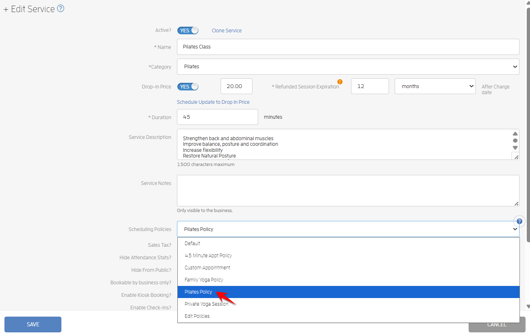Click the After Charge date text

pos(496,89)
